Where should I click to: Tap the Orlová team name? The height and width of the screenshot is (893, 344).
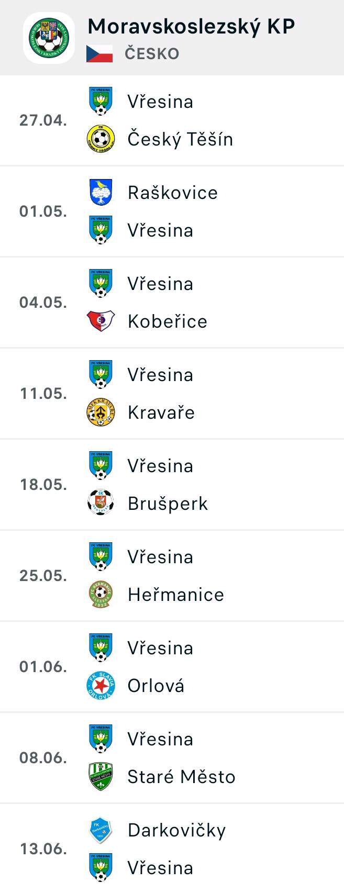pos(156,686)
